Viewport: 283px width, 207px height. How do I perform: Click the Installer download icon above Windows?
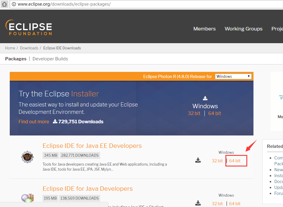pos(205,98)
